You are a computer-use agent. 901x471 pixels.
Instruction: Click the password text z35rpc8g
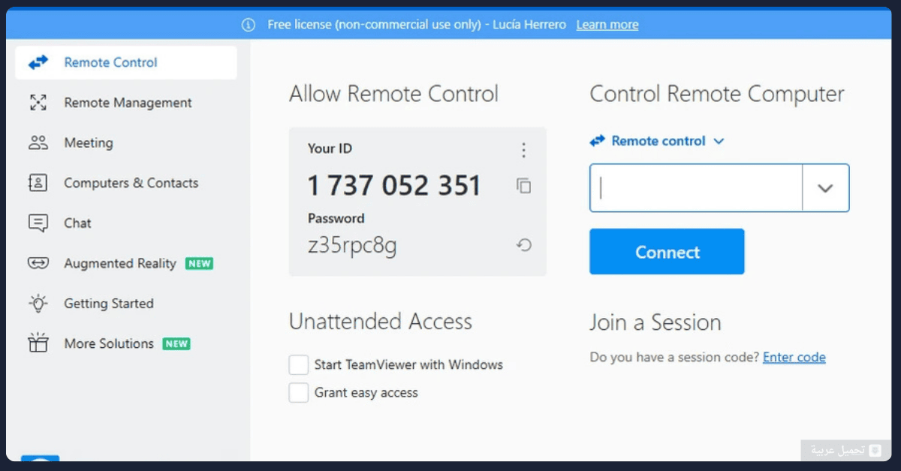coord(352,246)
